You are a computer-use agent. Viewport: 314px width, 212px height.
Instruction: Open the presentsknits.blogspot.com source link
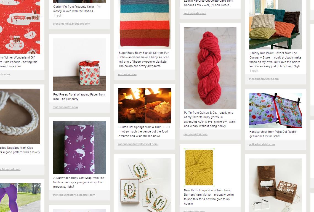coord(71,24)
